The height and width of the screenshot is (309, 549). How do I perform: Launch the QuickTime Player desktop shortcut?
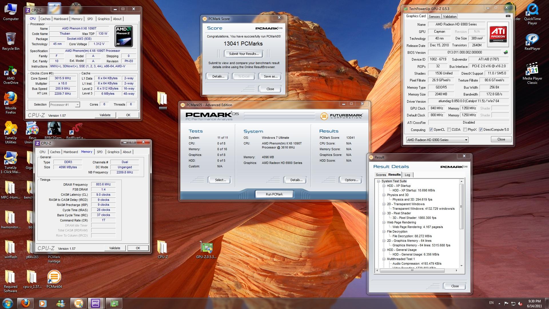click(x=532, y=14)
